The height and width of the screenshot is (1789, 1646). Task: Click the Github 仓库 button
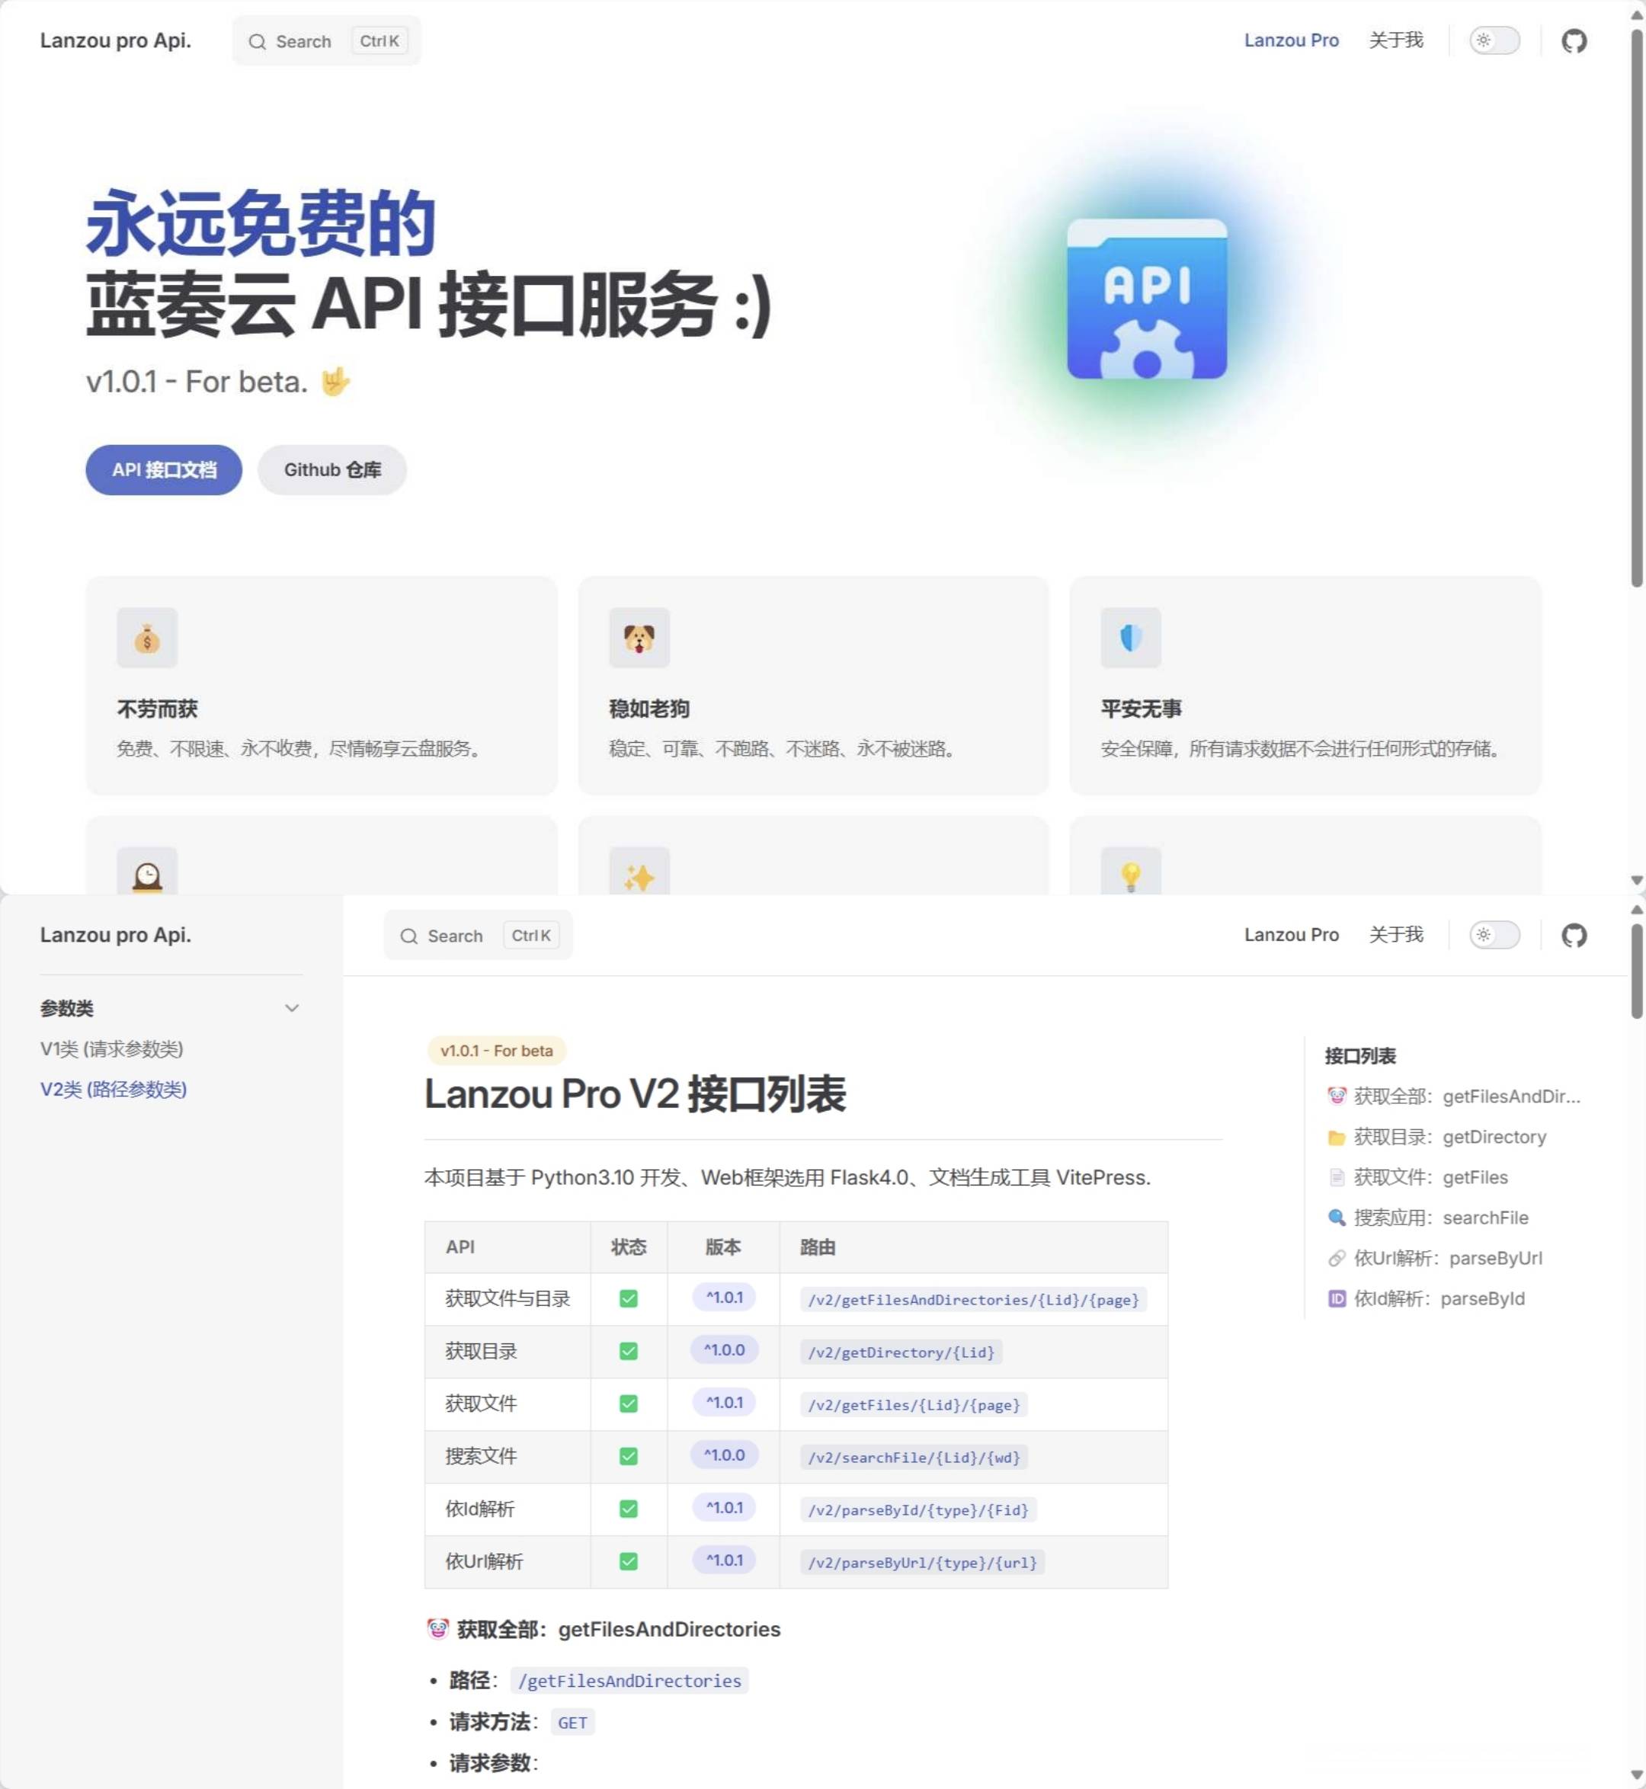(332, 469)
